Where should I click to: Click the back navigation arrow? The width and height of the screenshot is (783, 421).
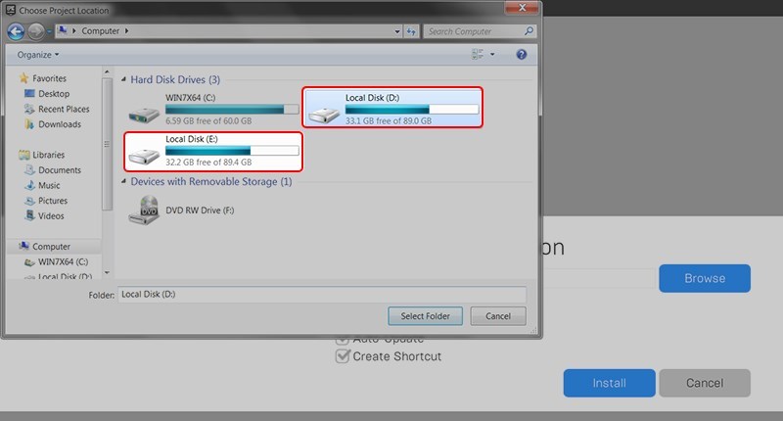(x=16, y=31)
